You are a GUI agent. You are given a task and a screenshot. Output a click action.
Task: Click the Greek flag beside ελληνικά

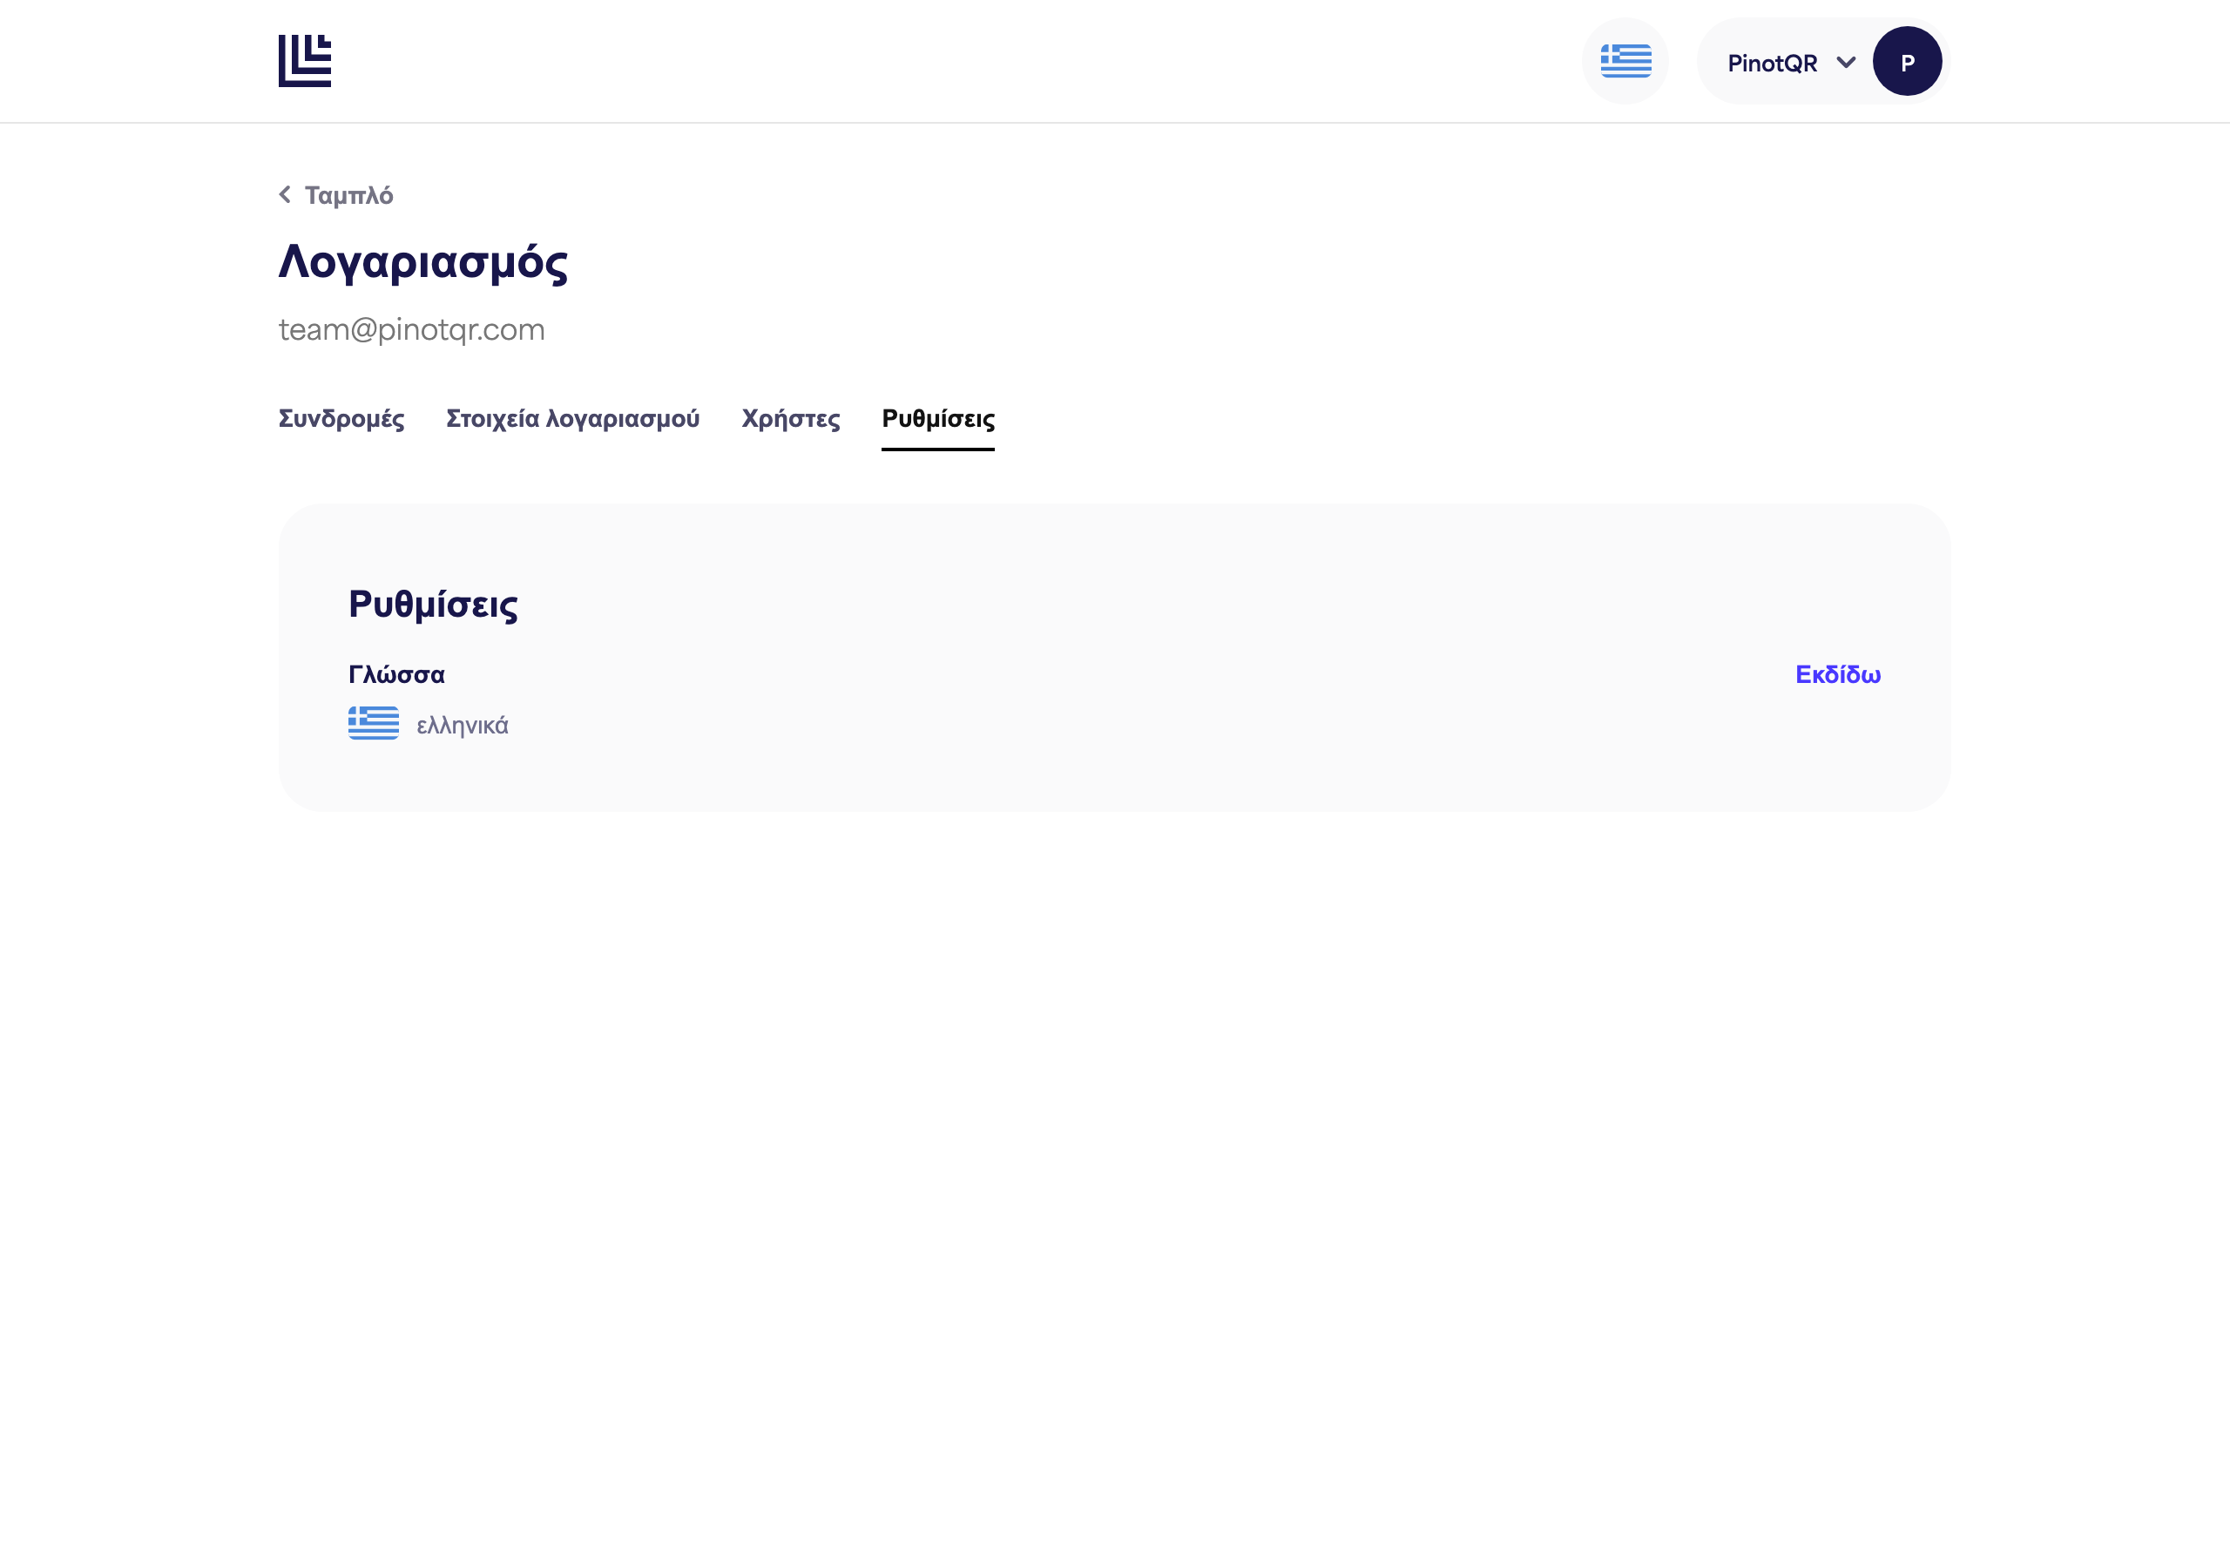pyautogui.click(x=373, y=724)
